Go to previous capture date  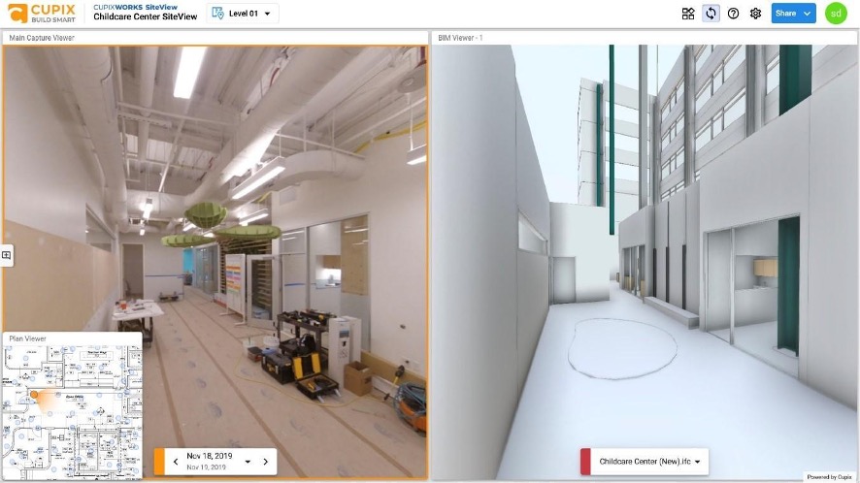(173, 462)
